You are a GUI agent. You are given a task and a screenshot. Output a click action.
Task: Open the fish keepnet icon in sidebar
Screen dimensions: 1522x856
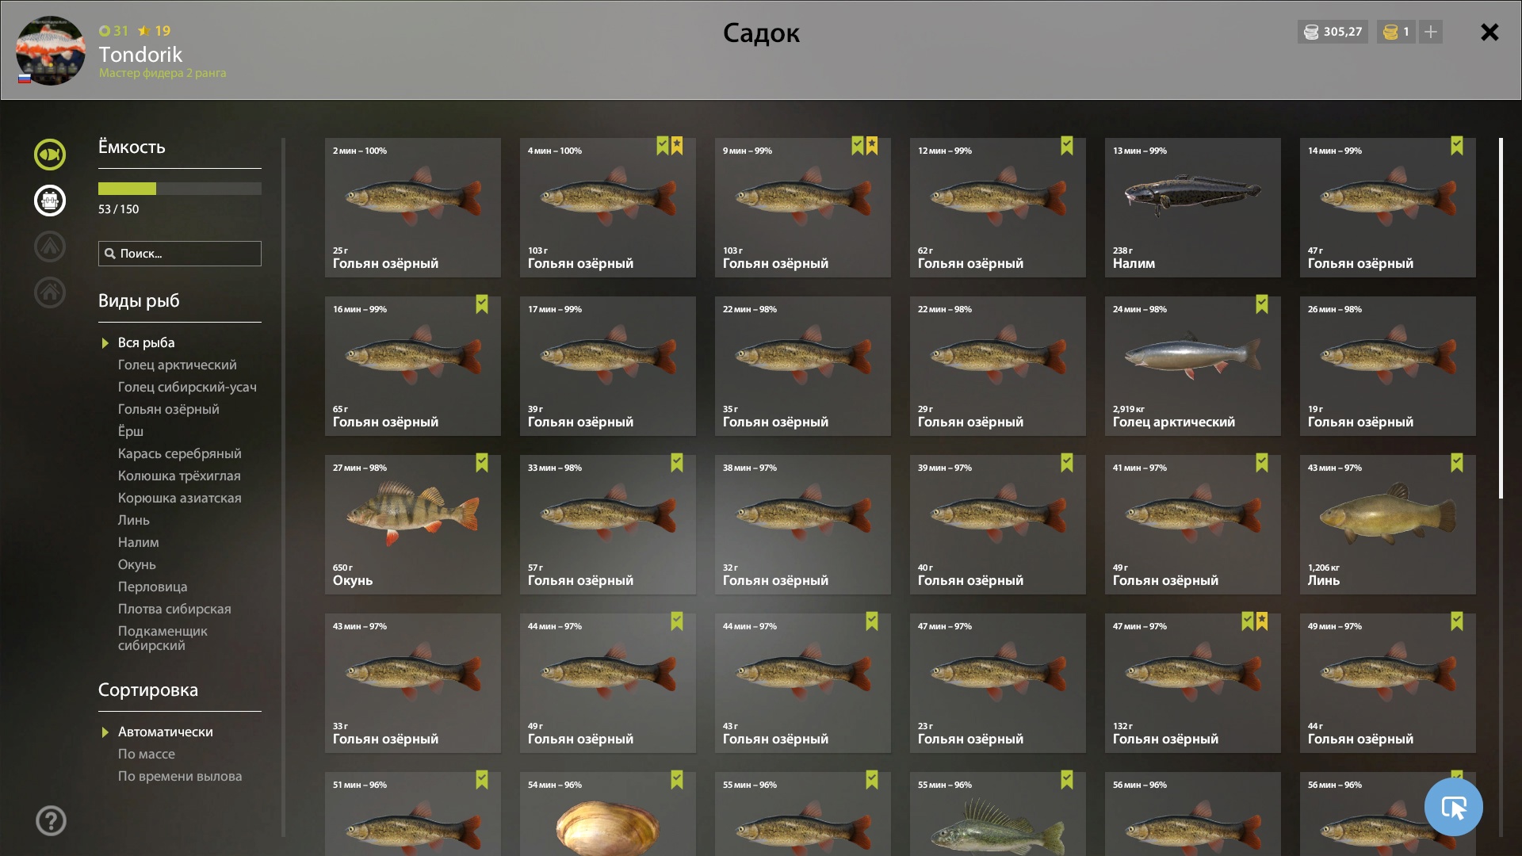pos(50,155)
